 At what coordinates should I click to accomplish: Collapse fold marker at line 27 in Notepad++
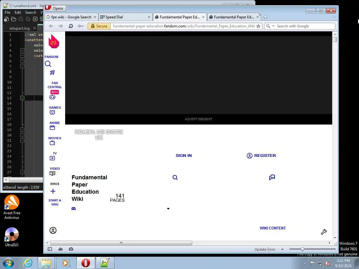tap(22, 172)
